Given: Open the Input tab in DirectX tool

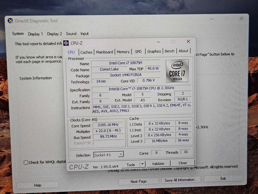Looking at the screenshot, I should click(x=84, y=34).
